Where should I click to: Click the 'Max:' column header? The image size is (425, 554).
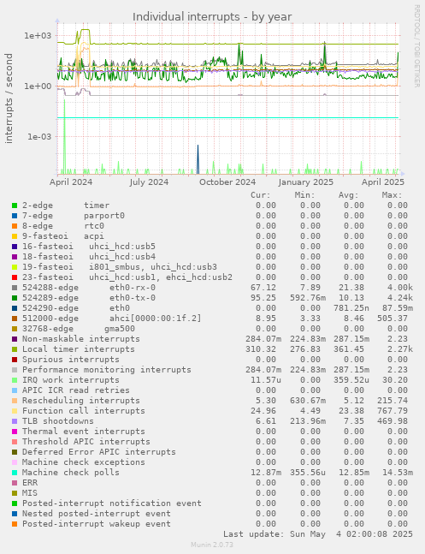tap(393, 195)
